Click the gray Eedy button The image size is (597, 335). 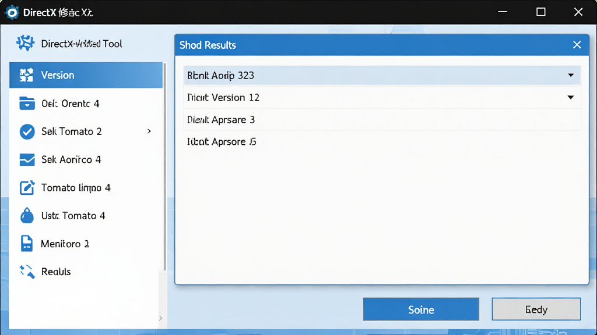click(536, 309)
